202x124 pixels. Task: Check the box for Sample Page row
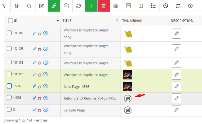pyautogui.click(x=9, y=110)
